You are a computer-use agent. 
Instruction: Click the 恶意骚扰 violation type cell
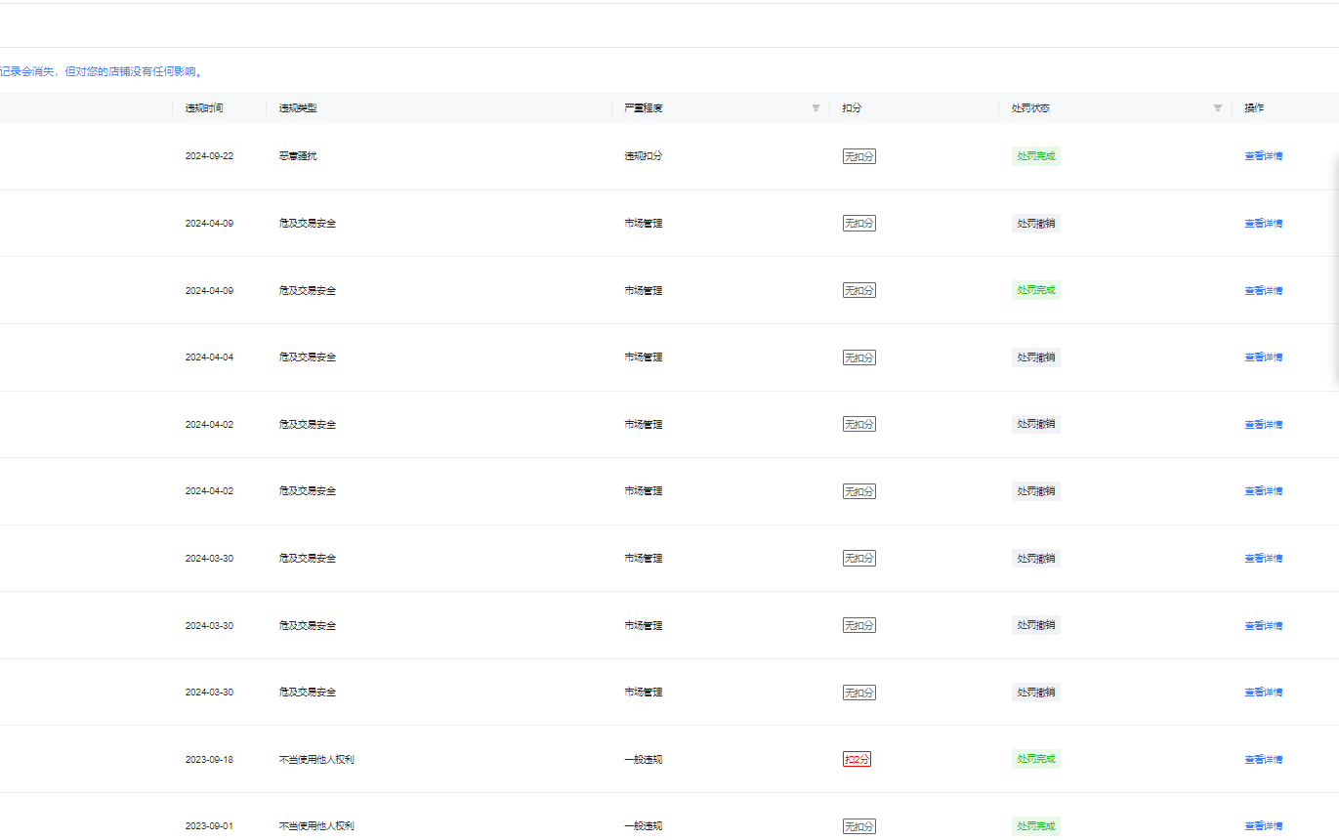(298, 156)
